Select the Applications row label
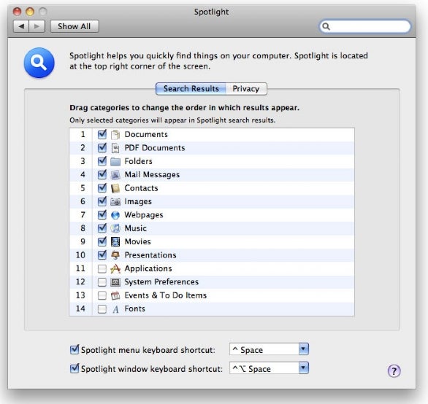 148,269
